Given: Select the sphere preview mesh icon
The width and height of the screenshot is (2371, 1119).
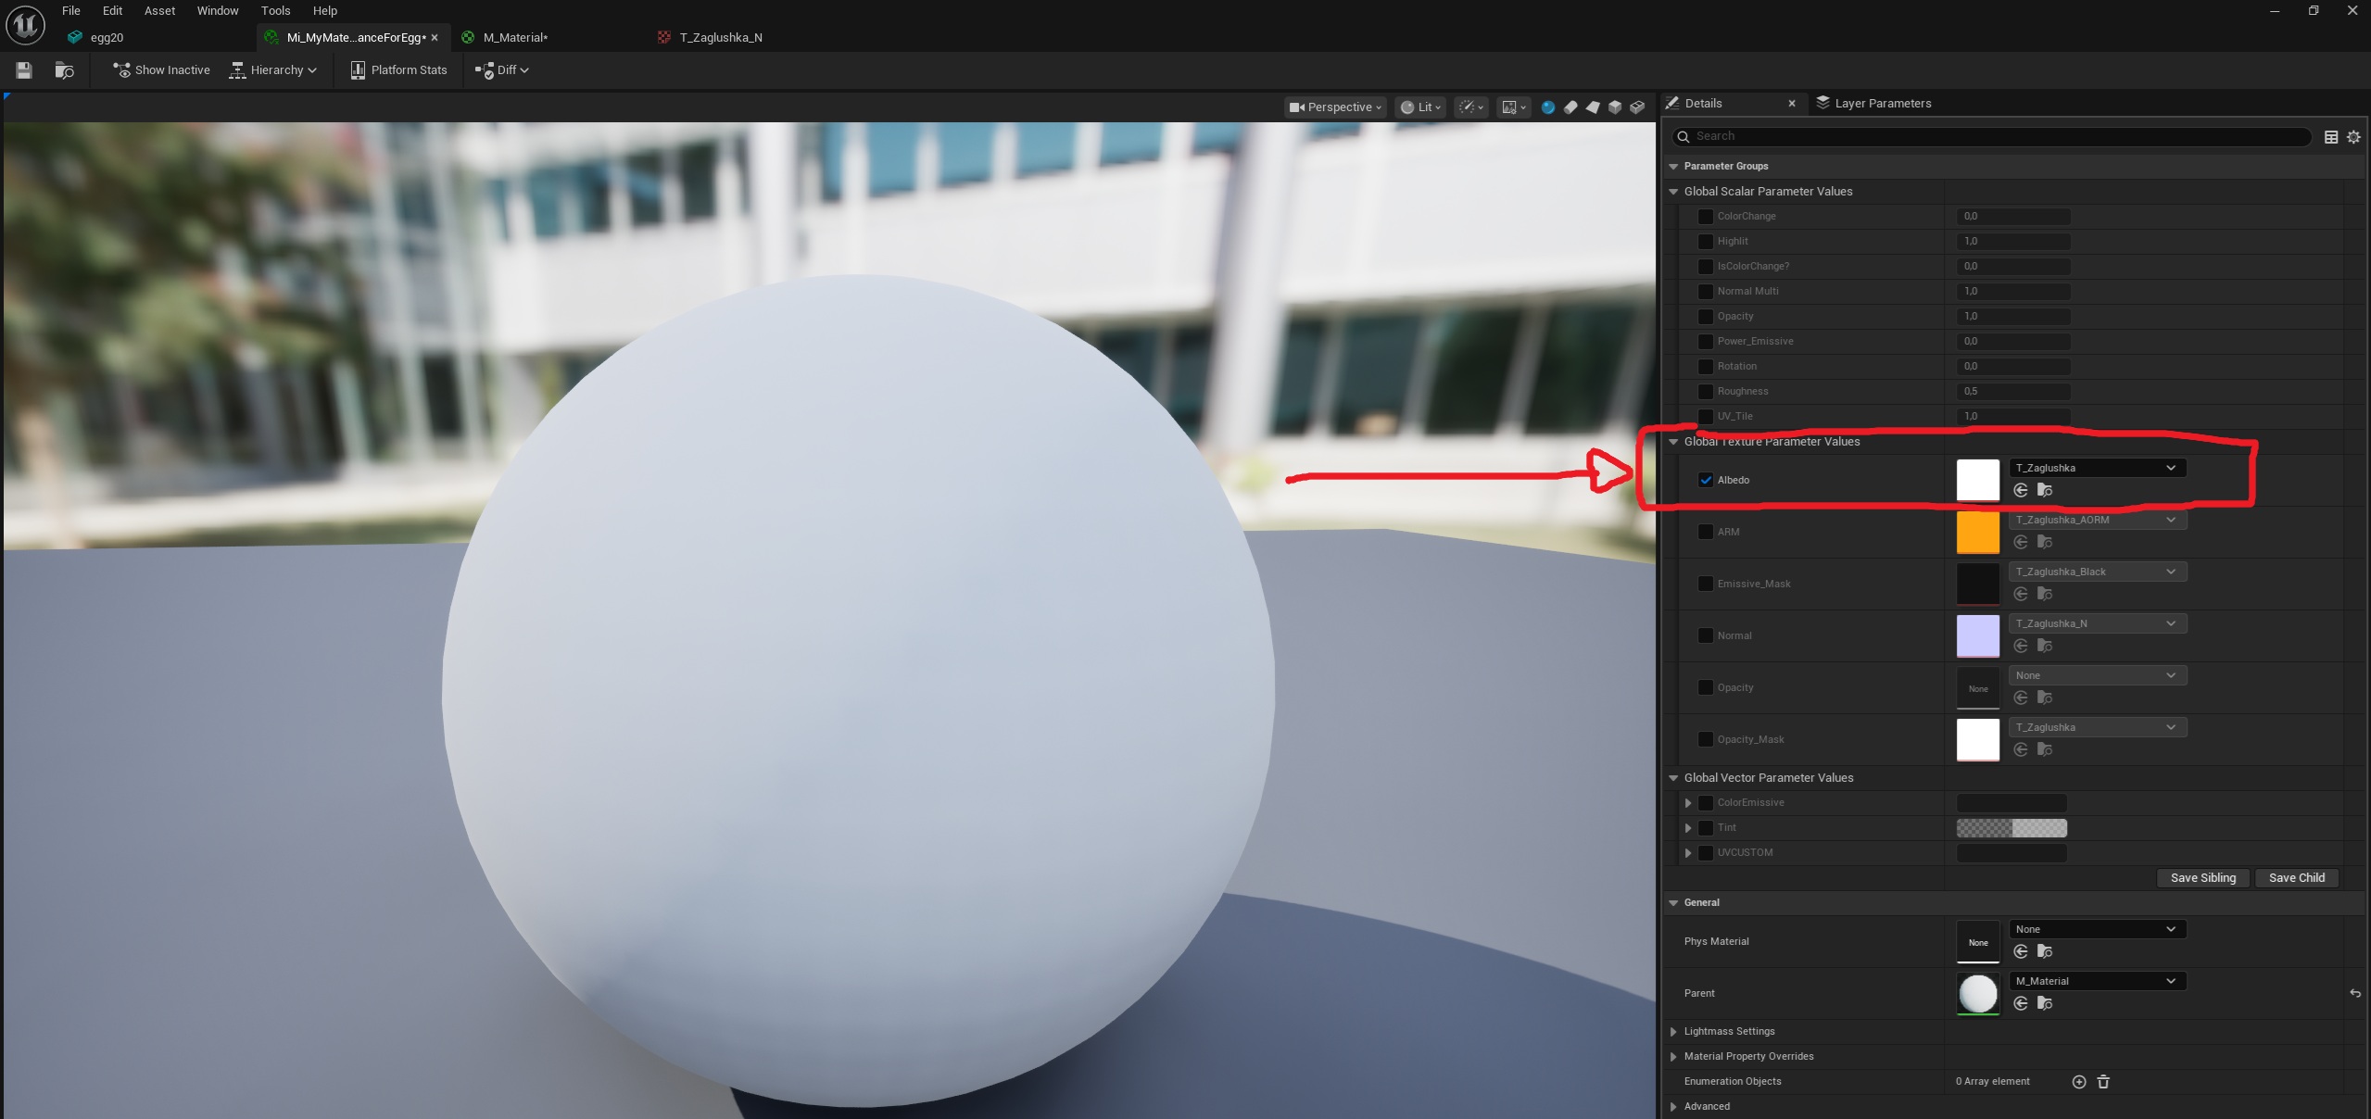Looking at the screenshot, I should point(1548,107).
